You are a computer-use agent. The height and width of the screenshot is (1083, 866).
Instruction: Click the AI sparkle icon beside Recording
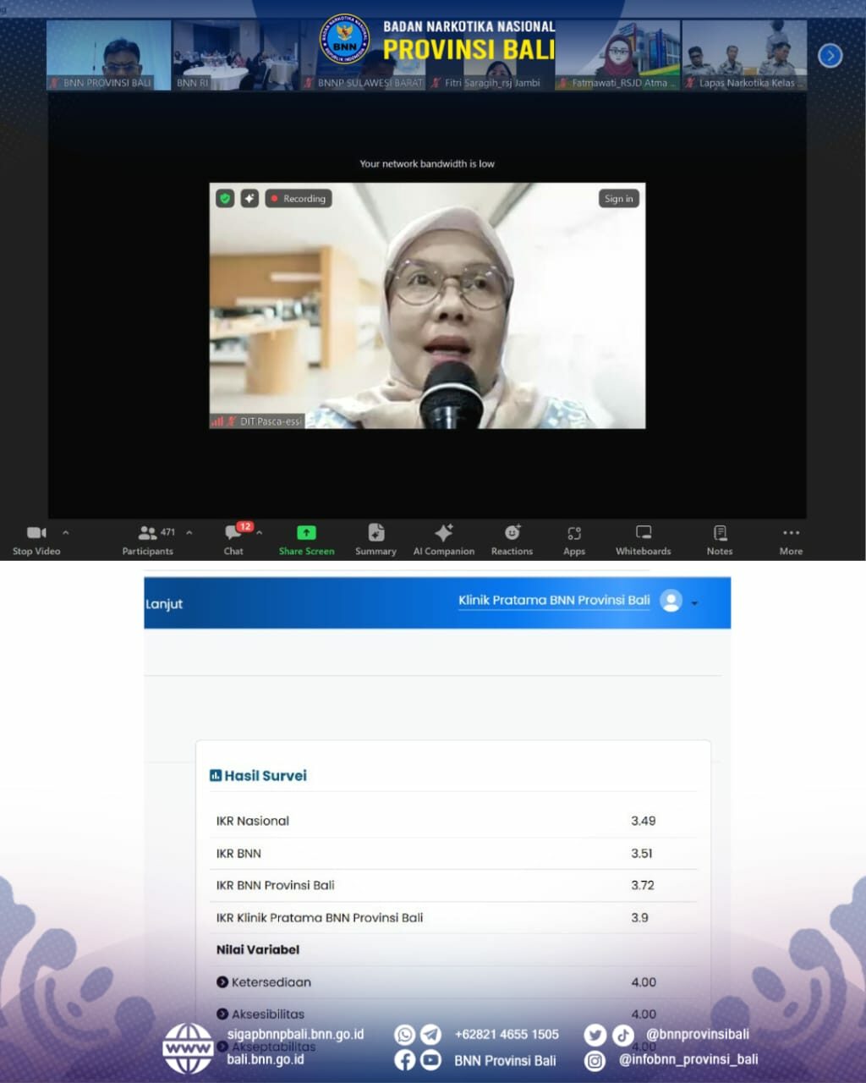point(249,198)
